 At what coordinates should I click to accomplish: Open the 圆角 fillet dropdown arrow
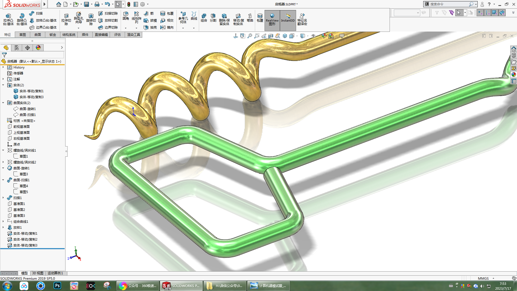[x=126, y=28]
